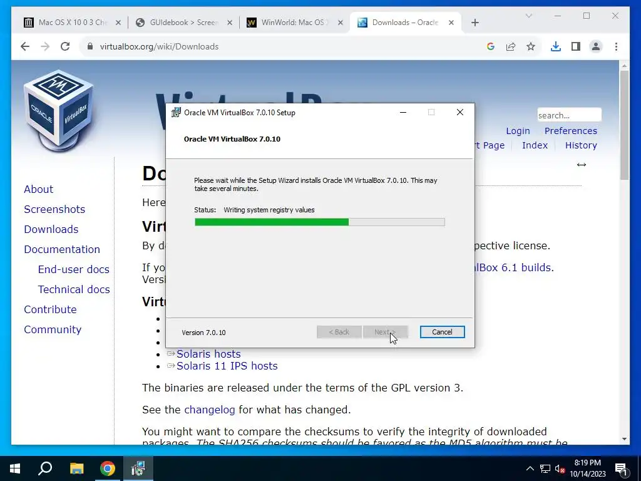This screenshot has height=481, width=641.
Task: Click the greyed-out Back button in Setup
Action: [339, 332]
